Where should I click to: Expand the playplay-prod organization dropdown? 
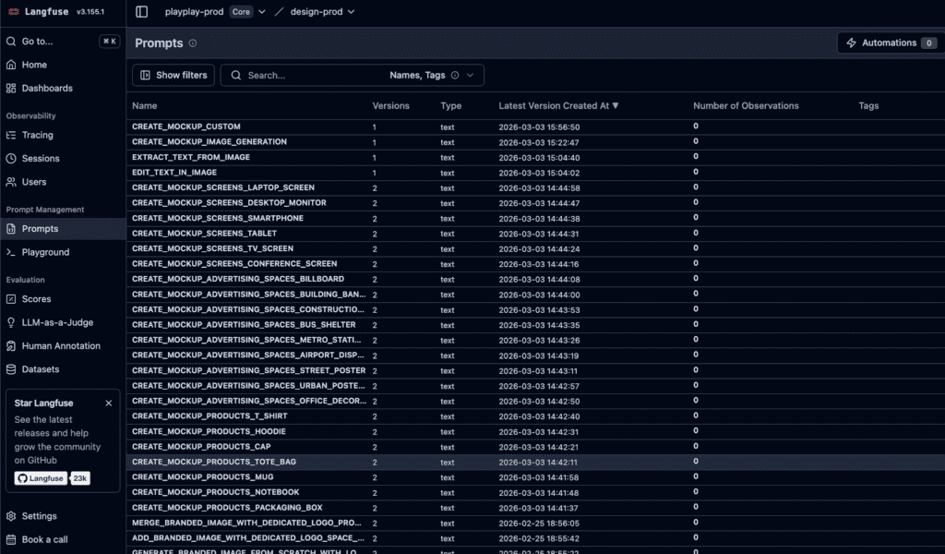click(262, 12)
